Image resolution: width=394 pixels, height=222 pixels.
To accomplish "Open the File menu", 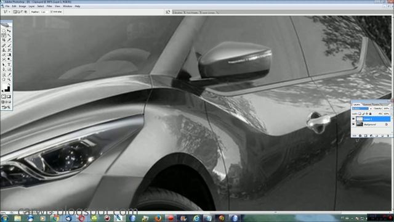I will point(7,6).
